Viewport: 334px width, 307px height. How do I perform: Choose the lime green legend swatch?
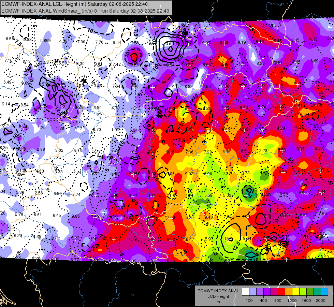tap(303, 292)
